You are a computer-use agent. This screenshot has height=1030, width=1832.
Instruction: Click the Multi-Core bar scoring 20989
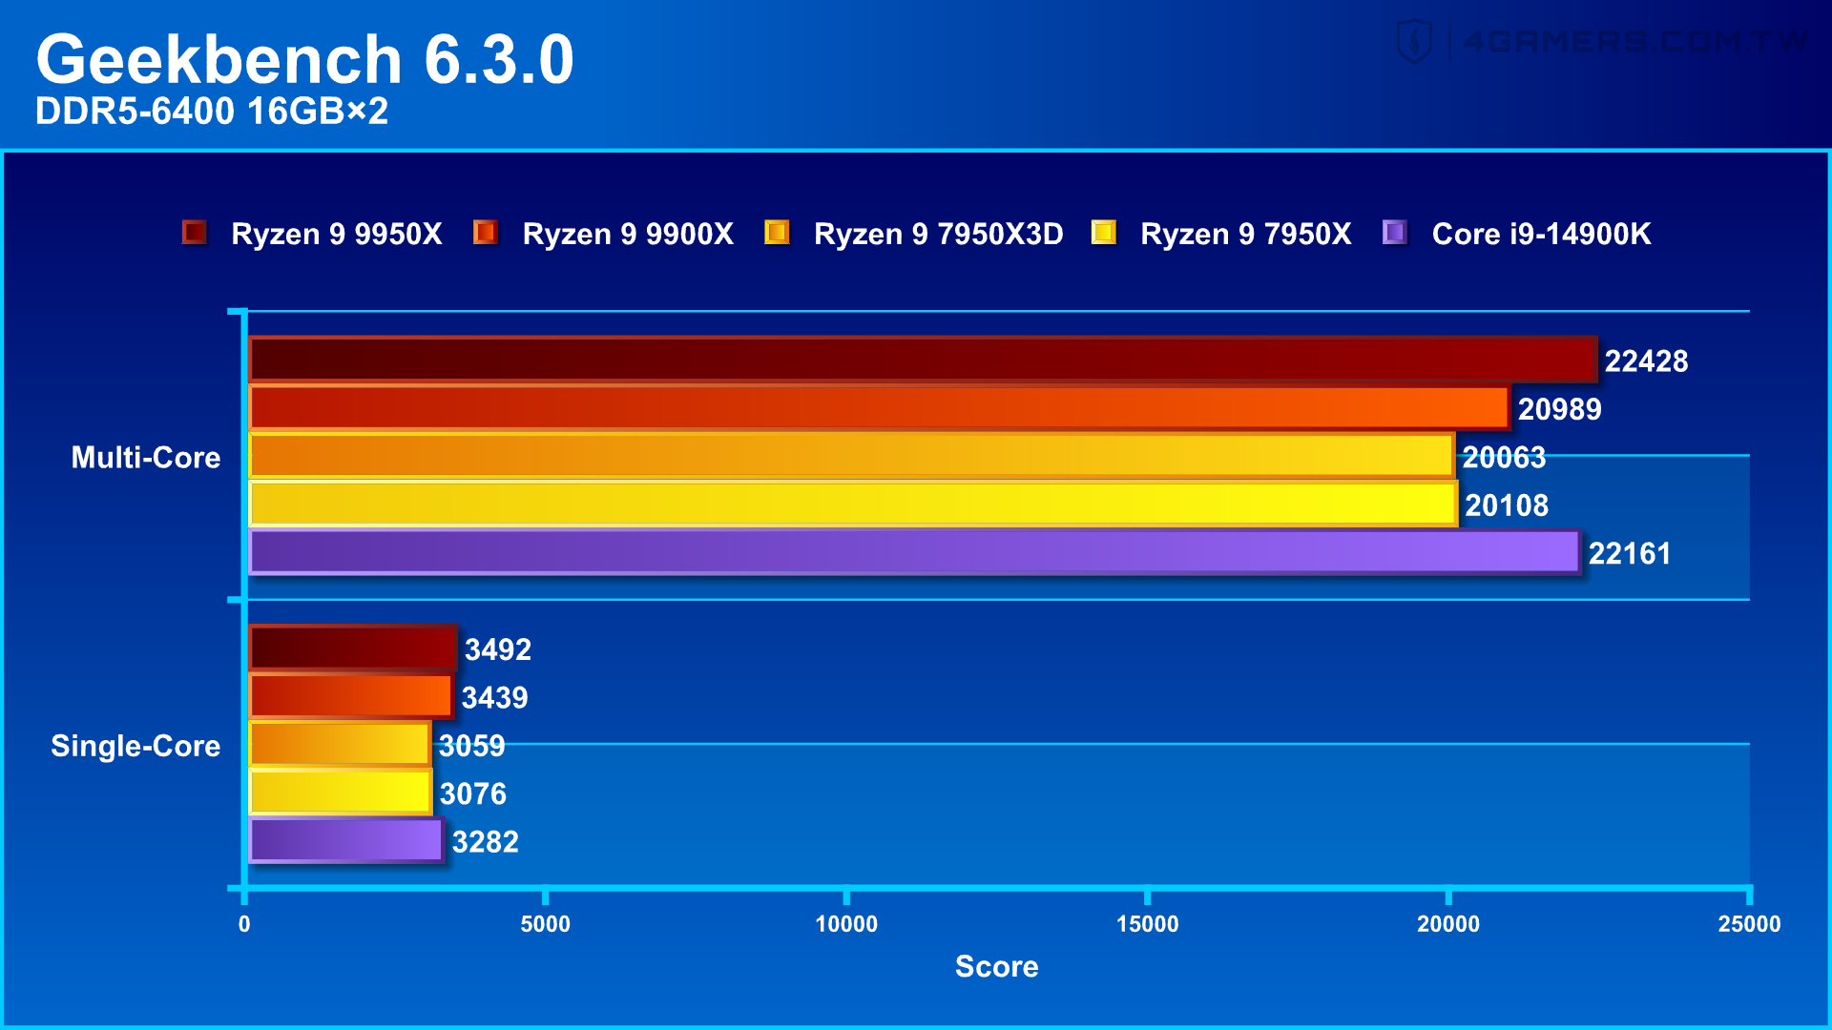tap(880, 408)
